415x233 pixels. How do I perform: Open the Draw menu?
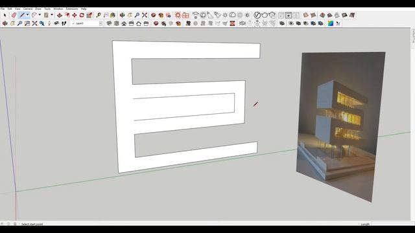tap(38, 8)
